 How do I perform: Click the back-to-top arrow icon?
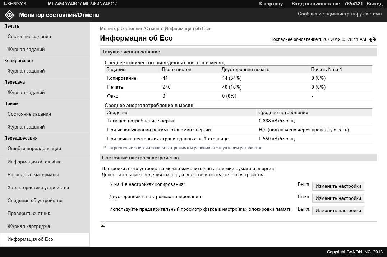(x=103, y=225)
